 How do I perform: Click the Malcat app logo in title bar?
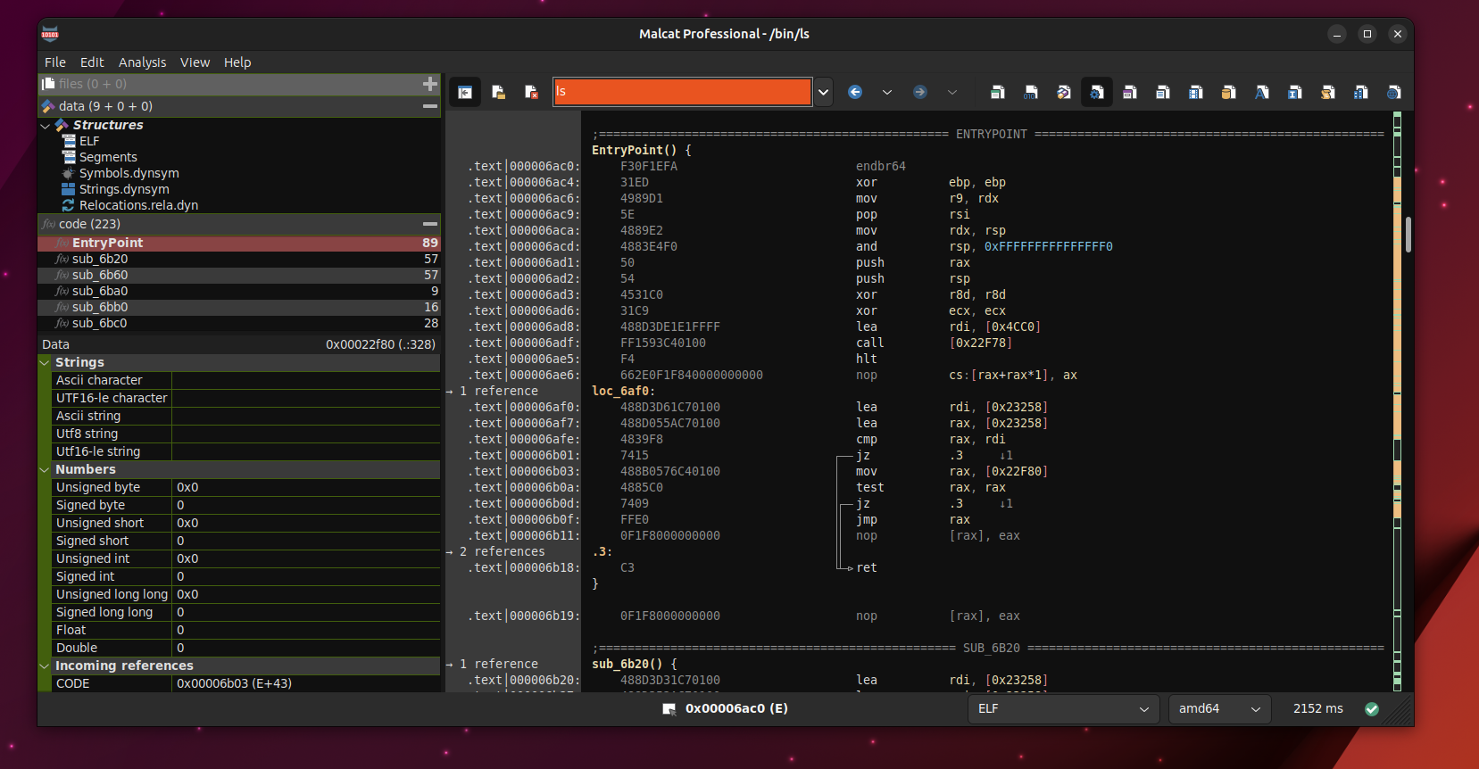pos(51,34)
